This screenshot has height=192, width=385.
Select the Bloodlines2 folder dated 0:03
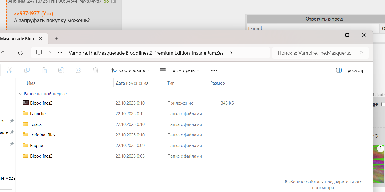(x=26, y=156)
